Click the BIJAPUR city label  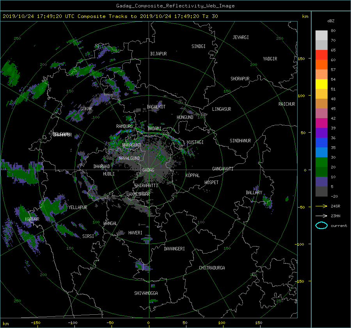click(158, 54)
